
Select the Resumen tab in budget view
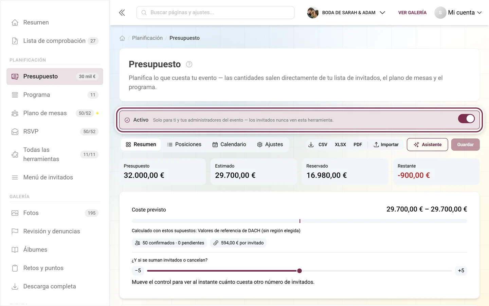point(141,144)
